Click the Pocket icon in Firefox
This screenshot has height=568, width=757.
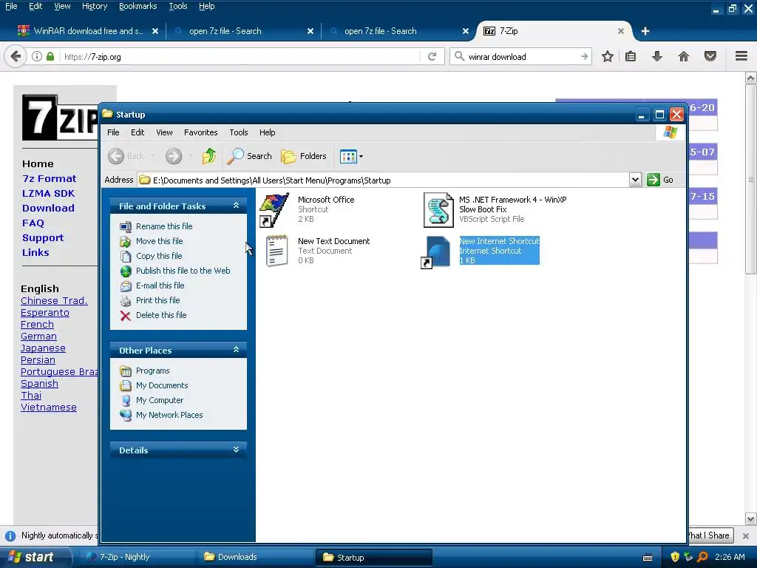710,56
